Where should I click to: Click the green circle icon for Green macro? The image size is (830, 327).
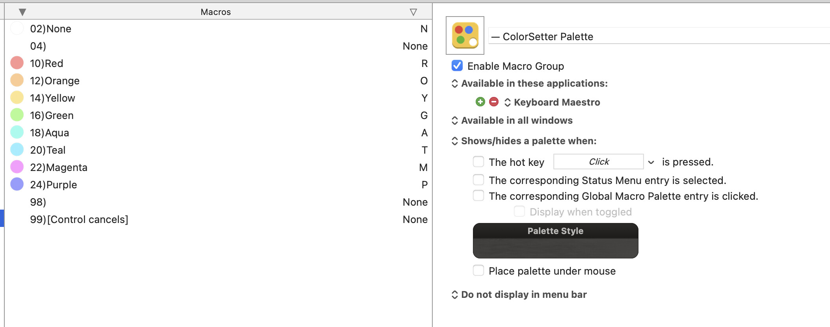pyautogui.click(x=17, y=115)
